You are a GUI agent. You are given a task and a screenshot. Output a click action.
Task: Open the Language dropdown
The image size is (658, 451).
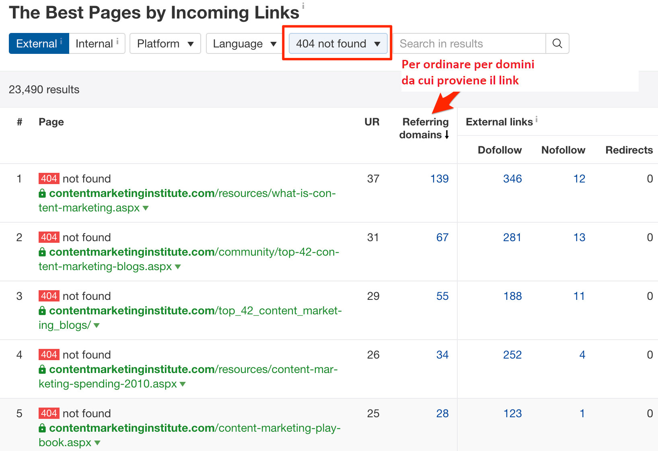click(x=245, y=43)
